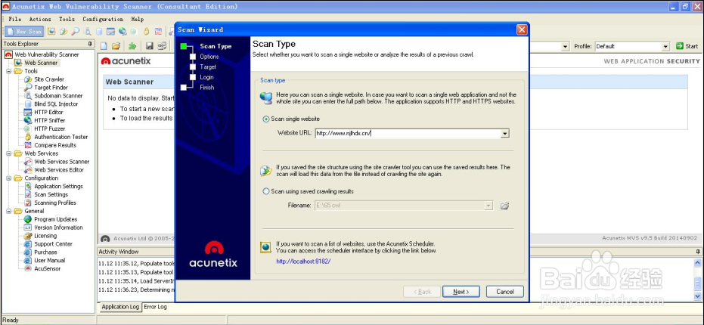Open the Tools menu in the menu bar
The width and height of the screenshot is (704, 325).
click(x=67, y=20)
